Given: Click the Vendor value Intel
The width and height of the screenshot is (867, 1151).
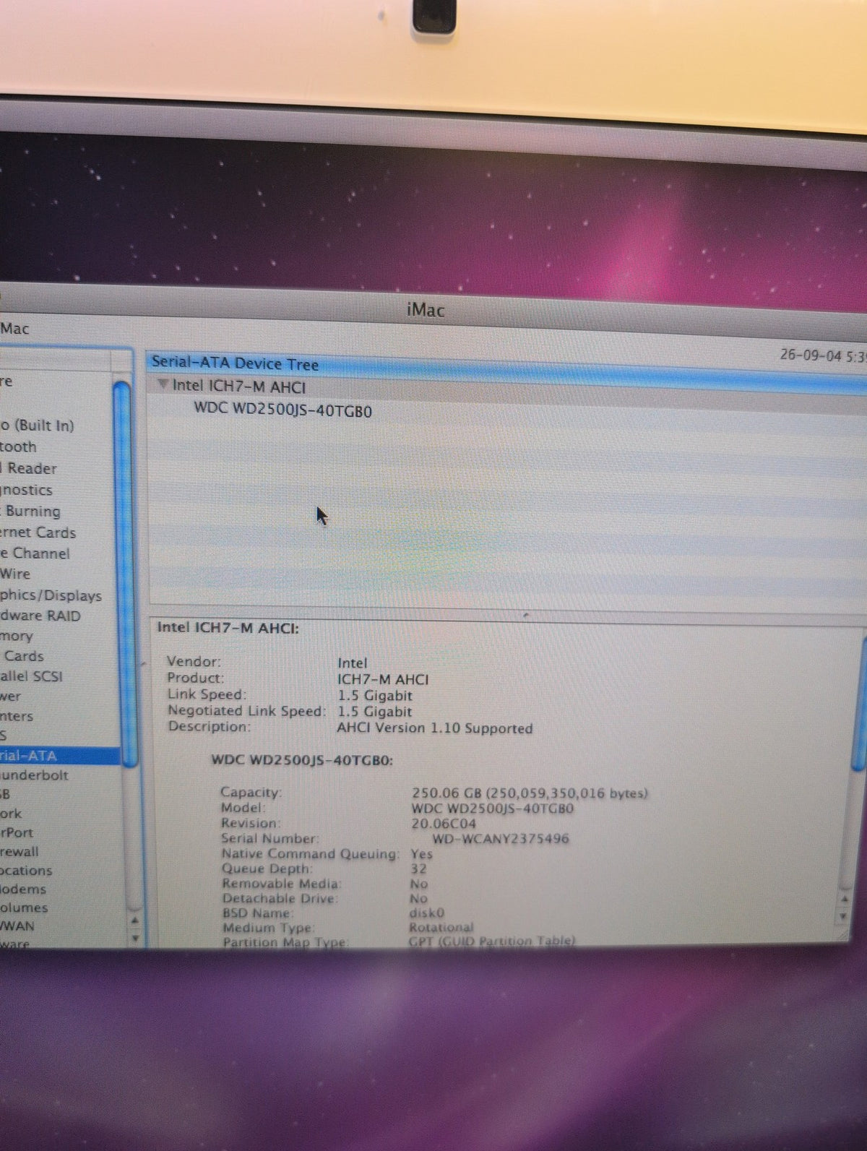Looking at the screenshot, I should 352,663.
